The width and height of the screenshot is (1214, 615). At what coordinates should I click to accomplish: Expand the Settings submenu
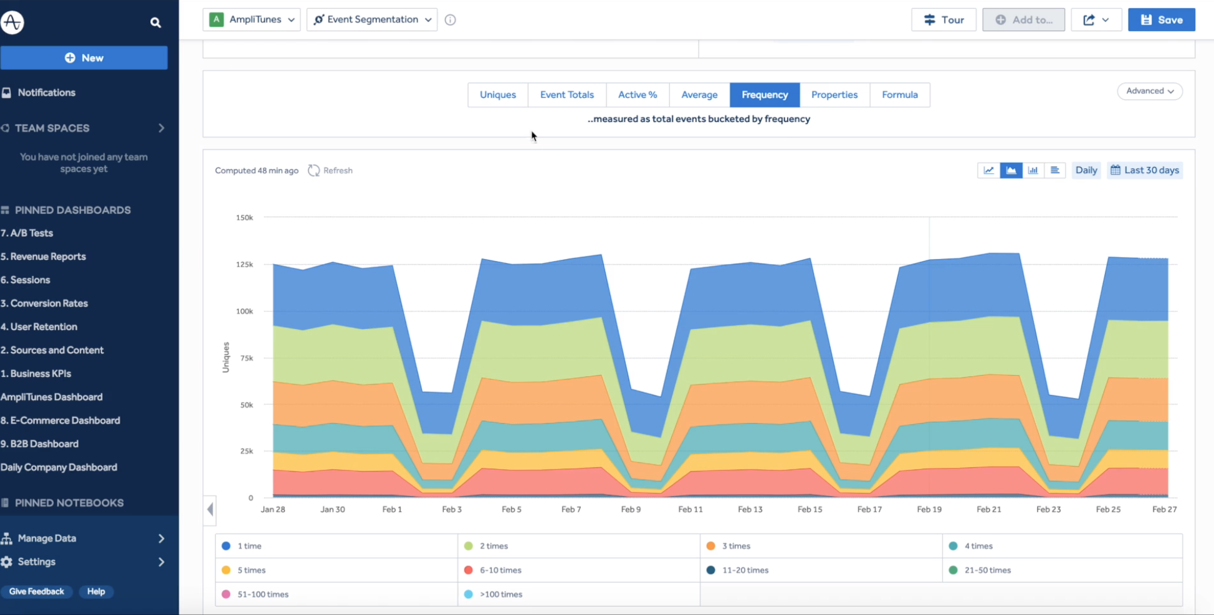click(161, 562)
